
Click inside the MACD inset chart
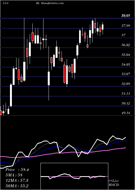74,176
